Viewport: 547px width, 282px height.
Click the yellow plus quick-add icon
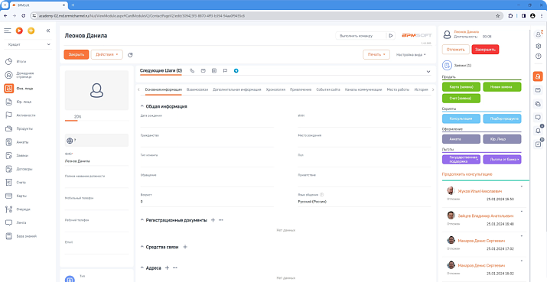pyautogui.click(x=31, y=31)
